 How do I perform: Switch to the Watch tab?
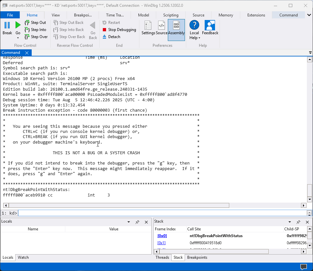(x=23, y=257)
